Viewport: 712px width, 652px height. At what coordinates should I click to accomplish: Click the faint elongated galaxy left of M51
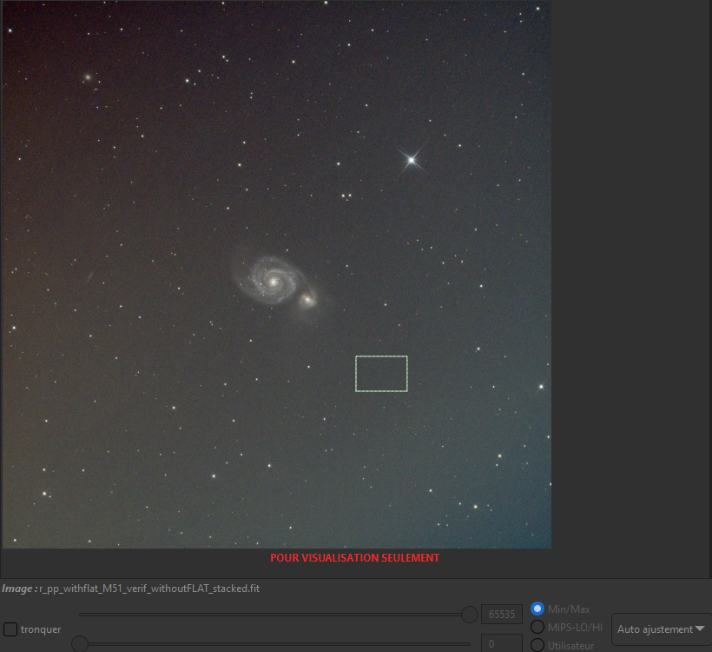89,277
